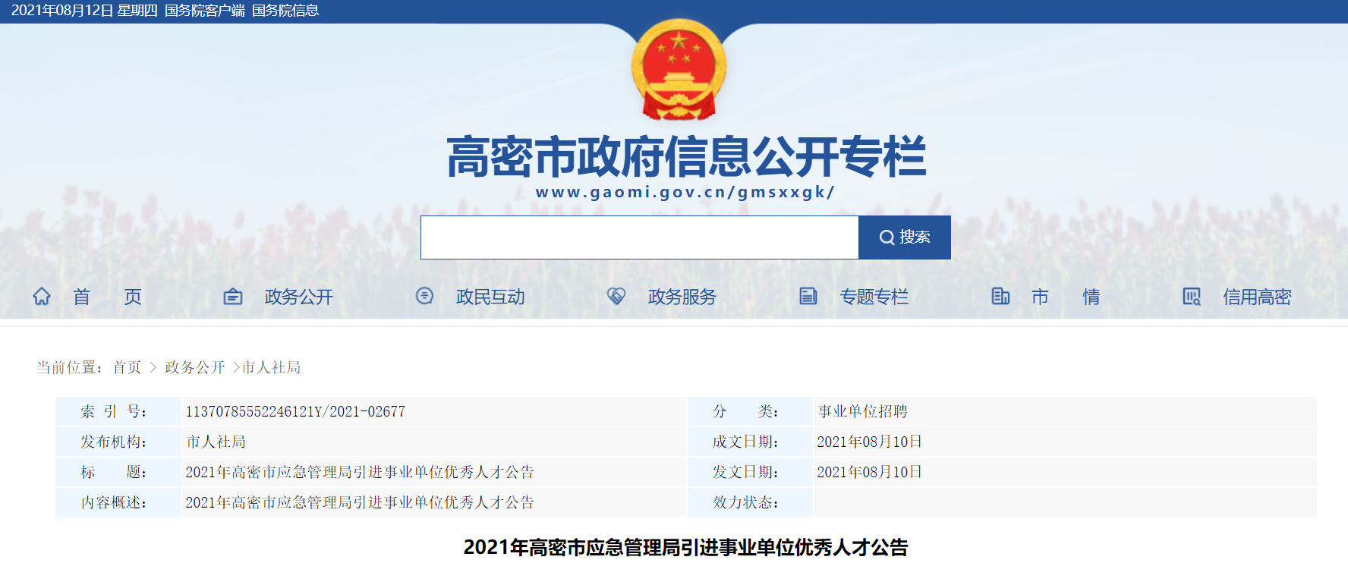Click the 发文日期 label cell
Screen dimensions: 1348x563
click(750, 472)
